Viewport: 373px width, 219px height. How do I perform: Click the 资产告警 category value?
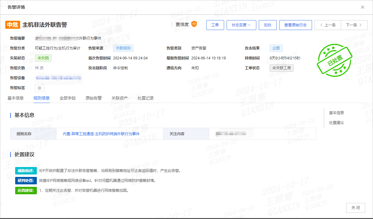[x=199, y=48]
